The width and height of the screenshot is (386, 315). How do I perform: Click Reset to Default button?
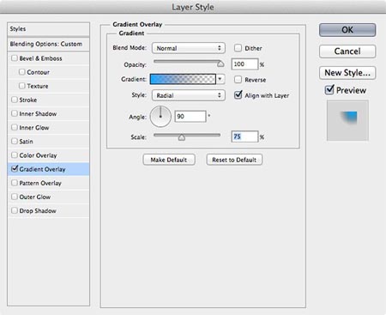point(234,160)
